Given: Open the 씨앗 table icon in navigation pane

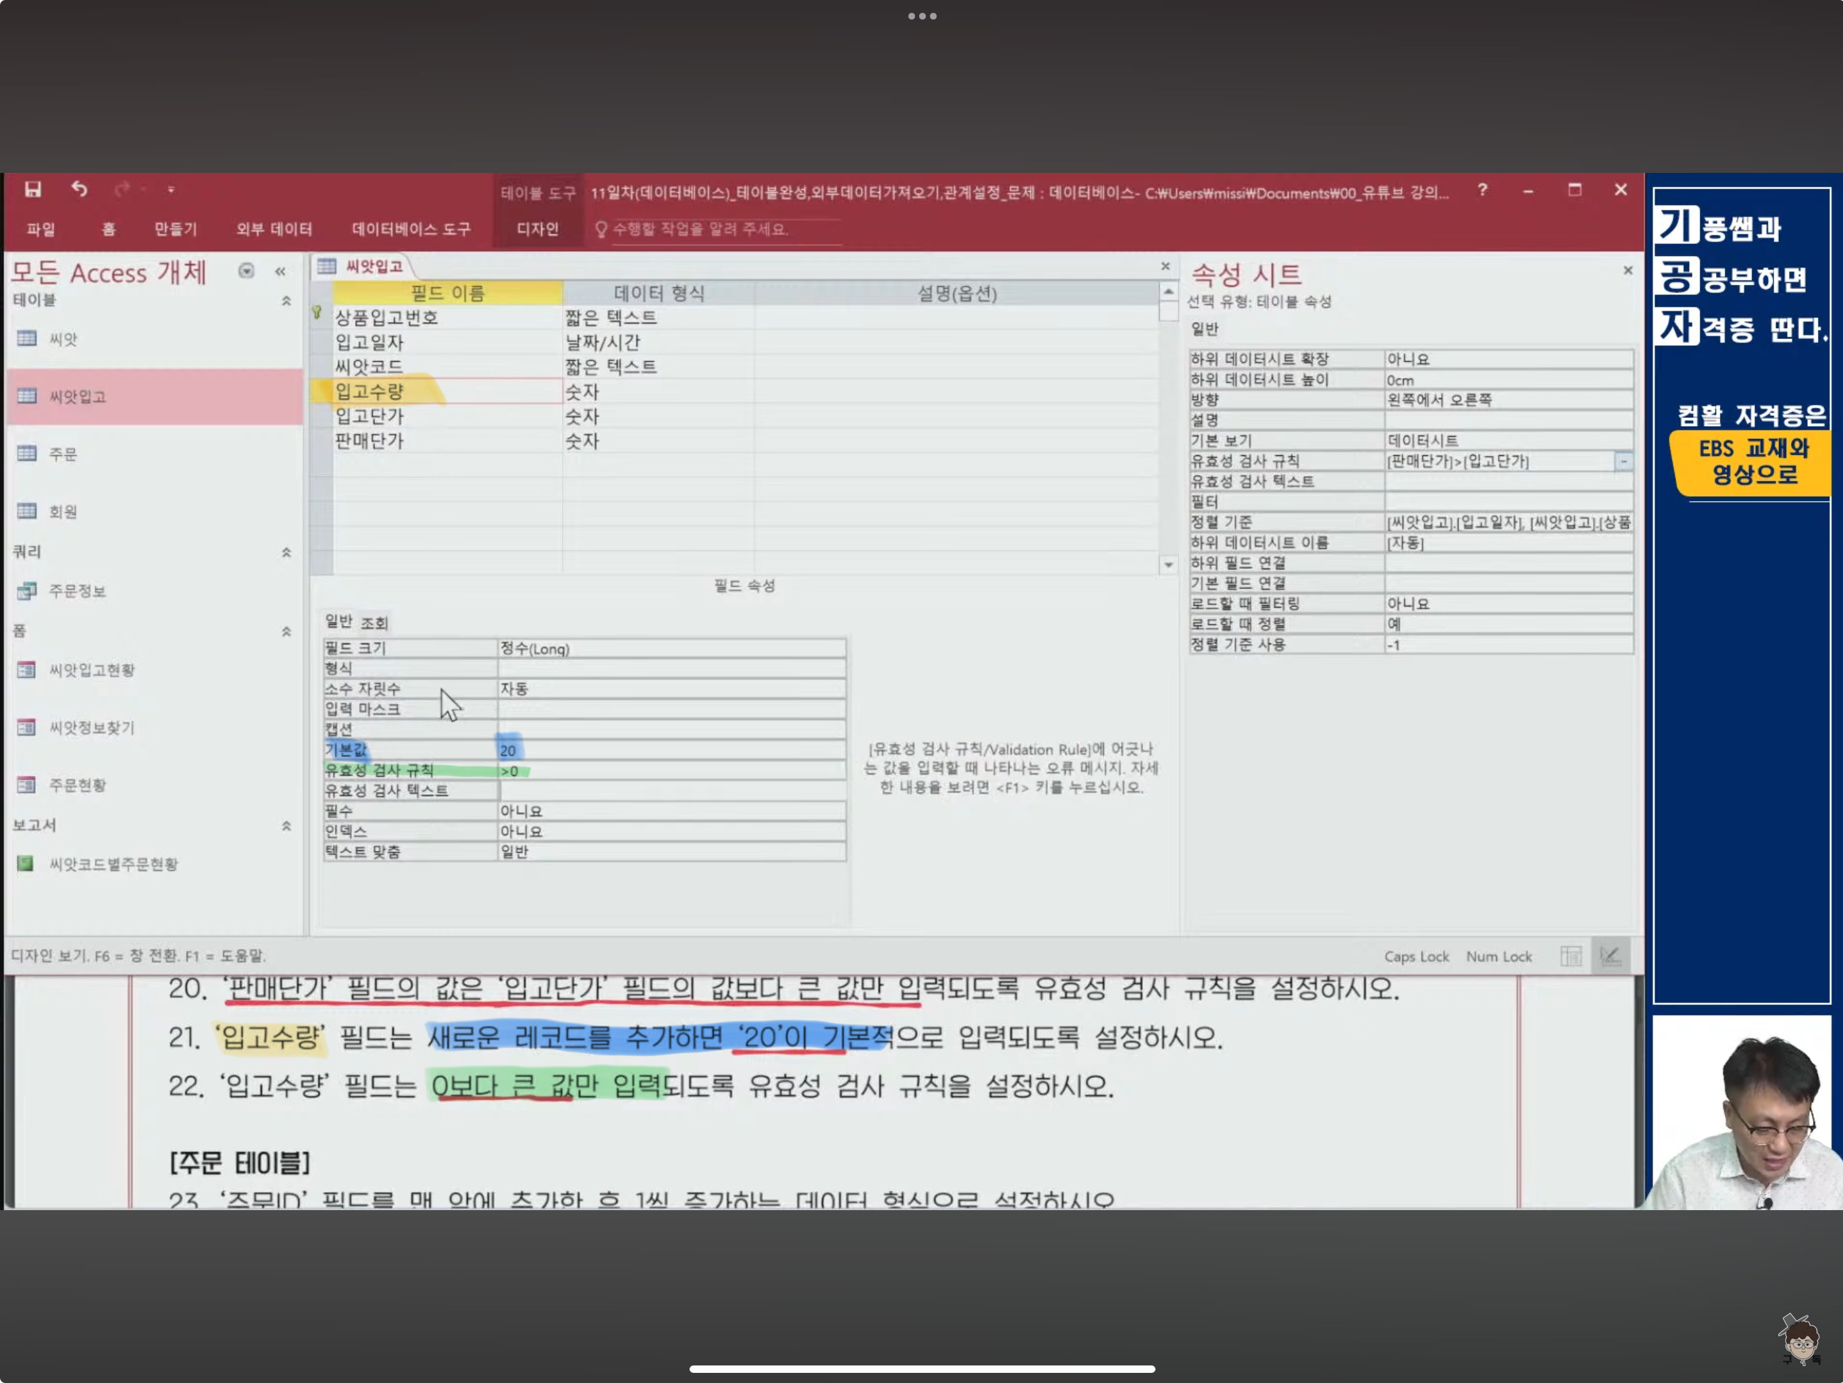Looking at the screenshot, I should point(28,338).
